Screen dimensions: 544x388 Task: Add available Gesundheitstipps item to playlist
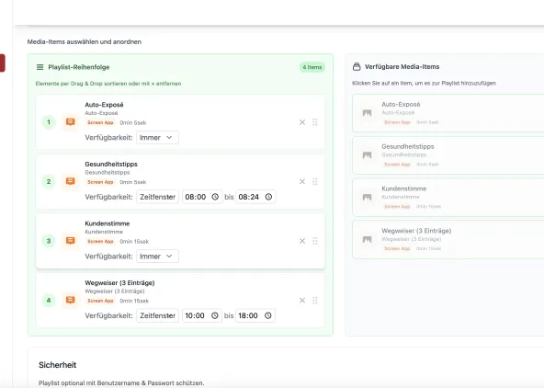(x=448, y=155)
